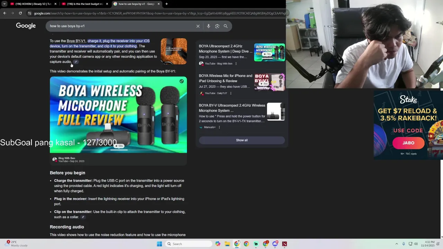Click the browser address bar URL

pyautogui.click(x=159, y=13)
